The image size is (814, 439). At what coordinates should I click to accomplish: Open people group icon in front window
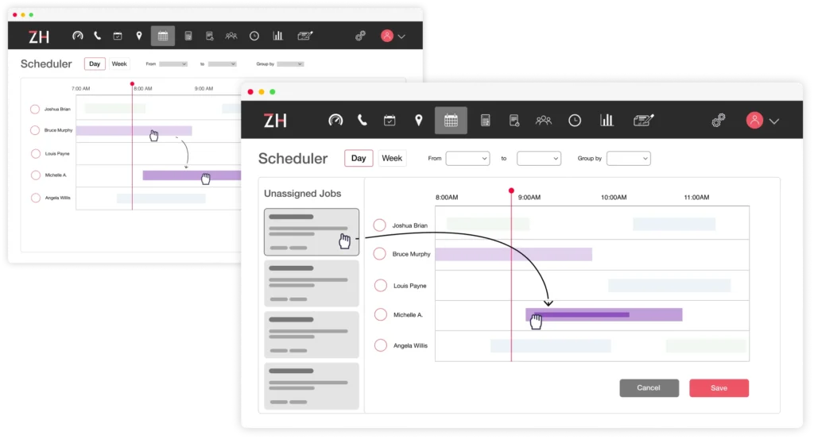click(x=543, y=121)
